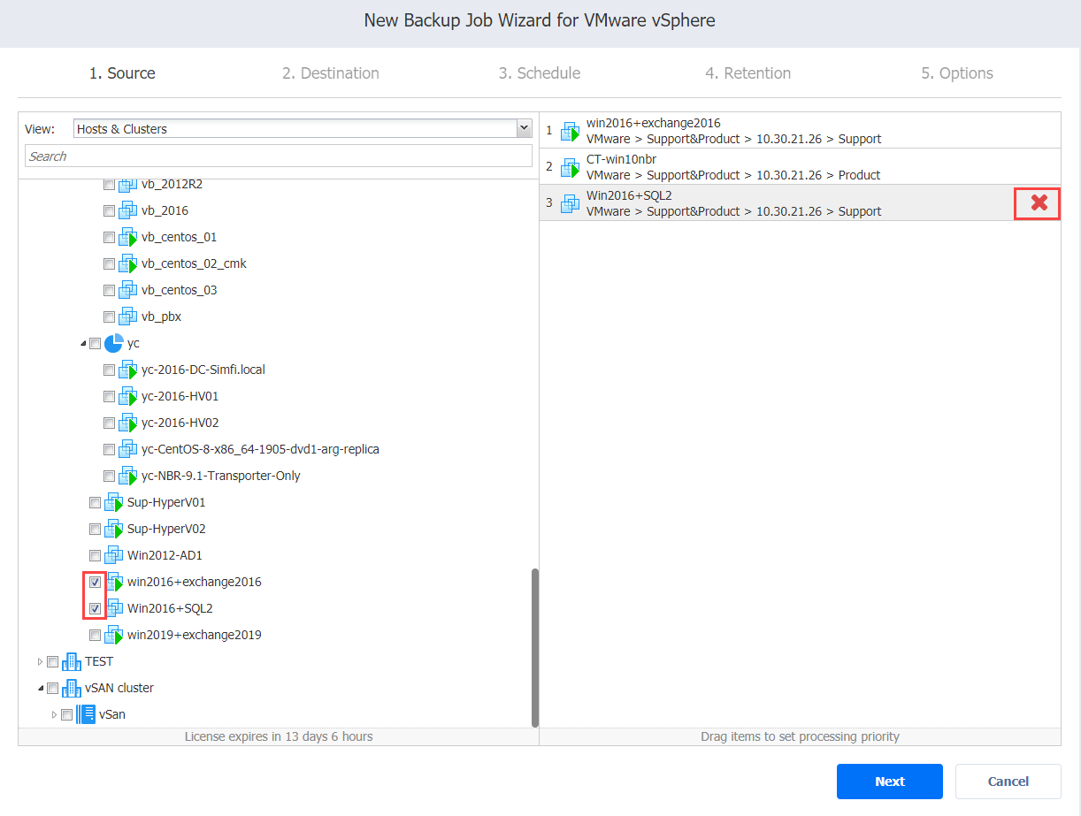Screen dimensions: 1081x816
Task: Check the TEST datacenter checkbox
Action: point(52,661)
